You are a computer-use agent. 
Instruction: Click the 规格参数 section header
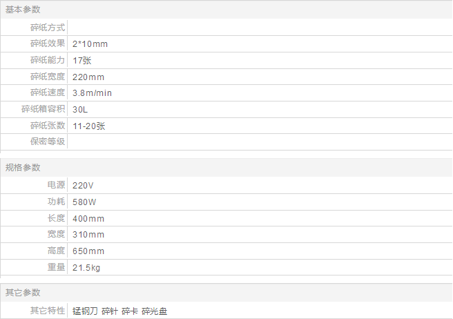coord(23,168)
